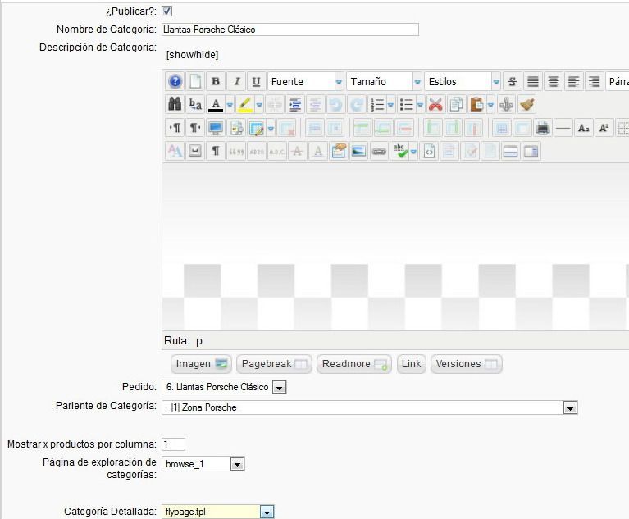This screenshot has width=629, height=519.
Task: Open the browse_1 page dropdown
Action: click(203, 464)
